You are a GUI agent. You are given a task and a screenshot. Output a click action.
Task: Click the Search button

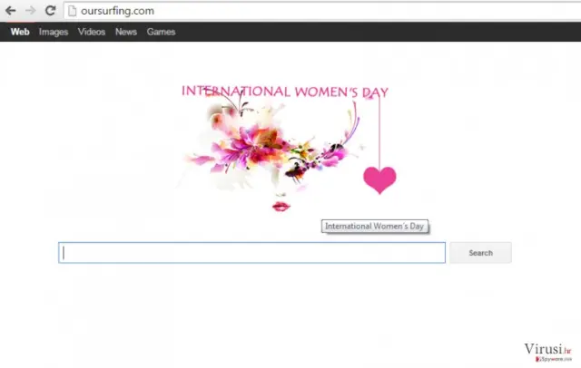[x=480, y=253]
